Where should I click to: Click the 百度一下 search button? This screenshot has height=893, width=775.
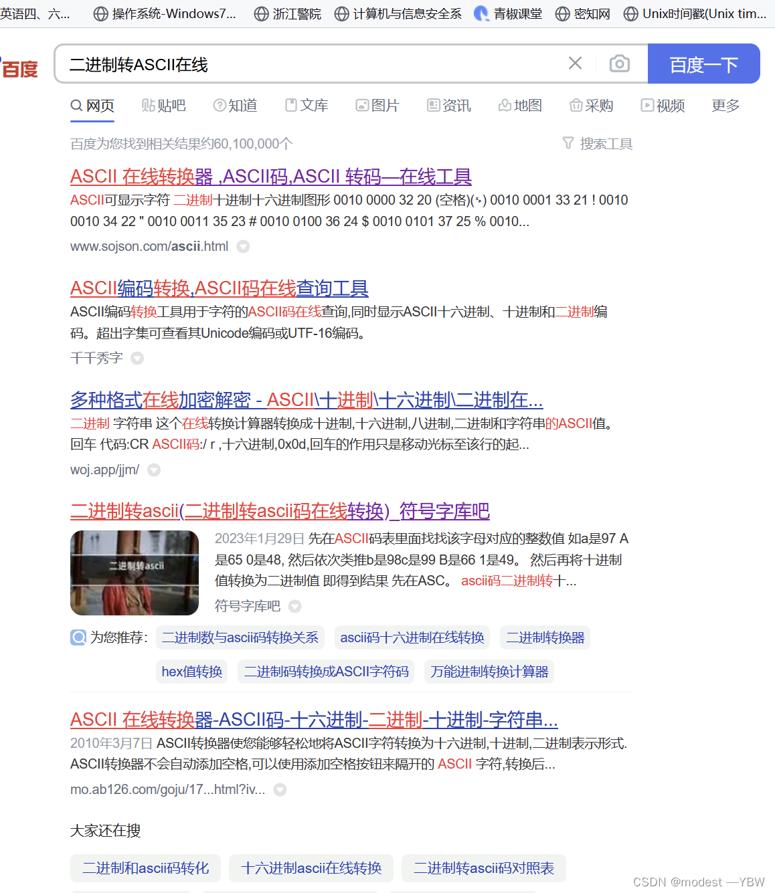click(x=704, y=64)
